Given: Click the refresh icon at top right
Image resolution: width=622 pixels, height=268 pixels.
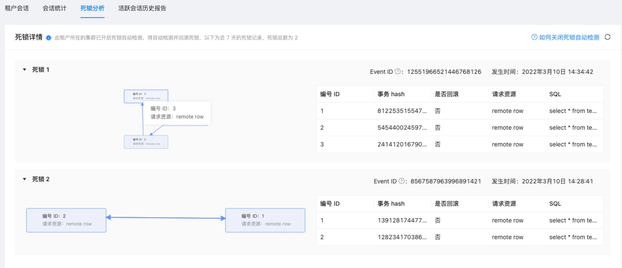Looking at the screenshot, I should coord(607,37).
